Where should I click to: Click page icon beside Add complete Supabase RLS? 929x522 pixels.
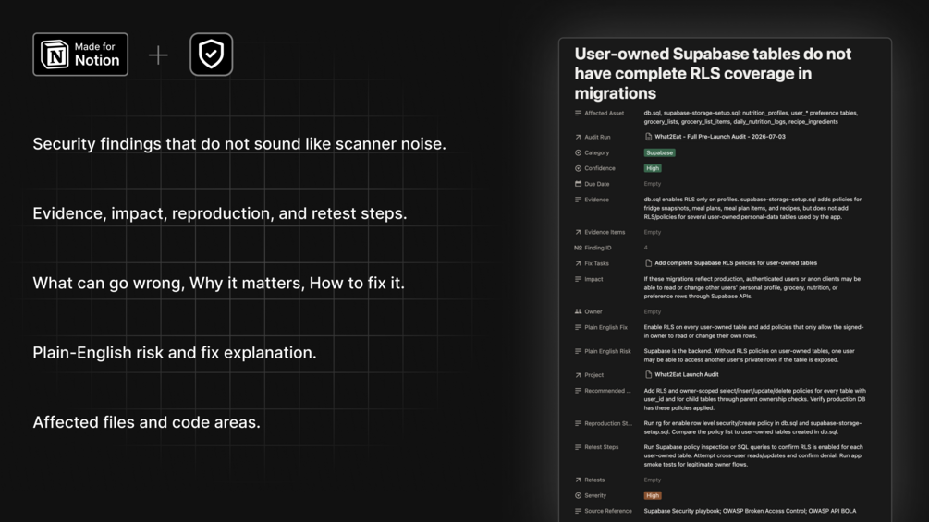pyautogui.click(x=648, y=262)
